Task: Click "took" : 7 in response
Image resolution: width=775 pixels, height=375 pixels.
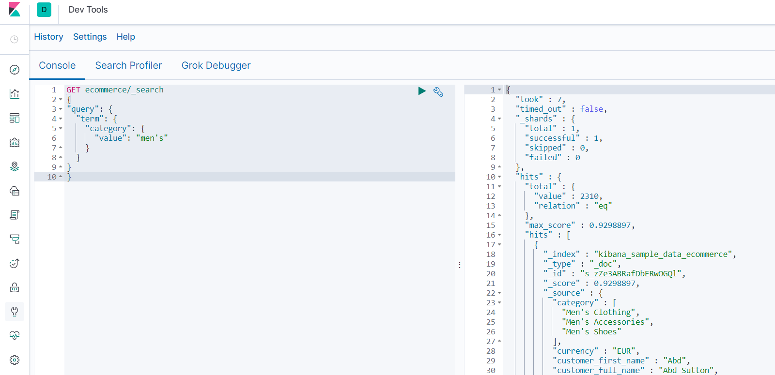Action: pos(541,99)
